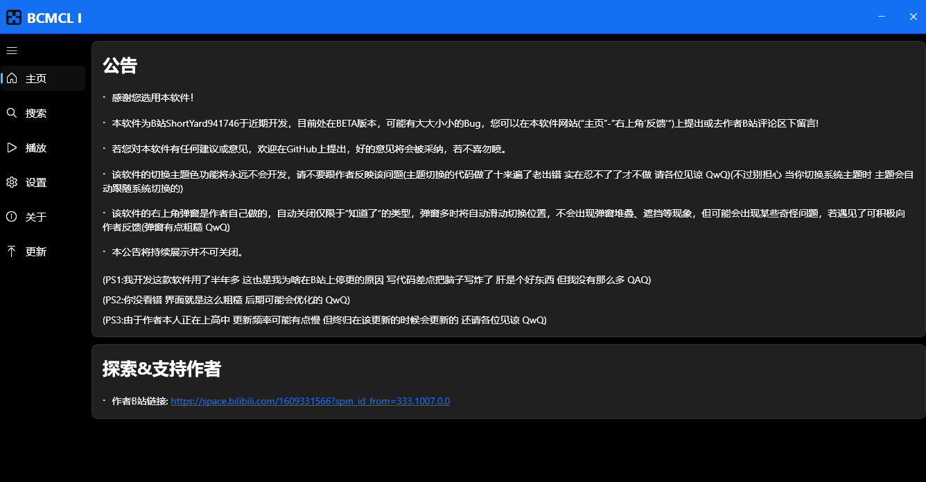
Task: Click the play triangle icon
Action: 11,148
